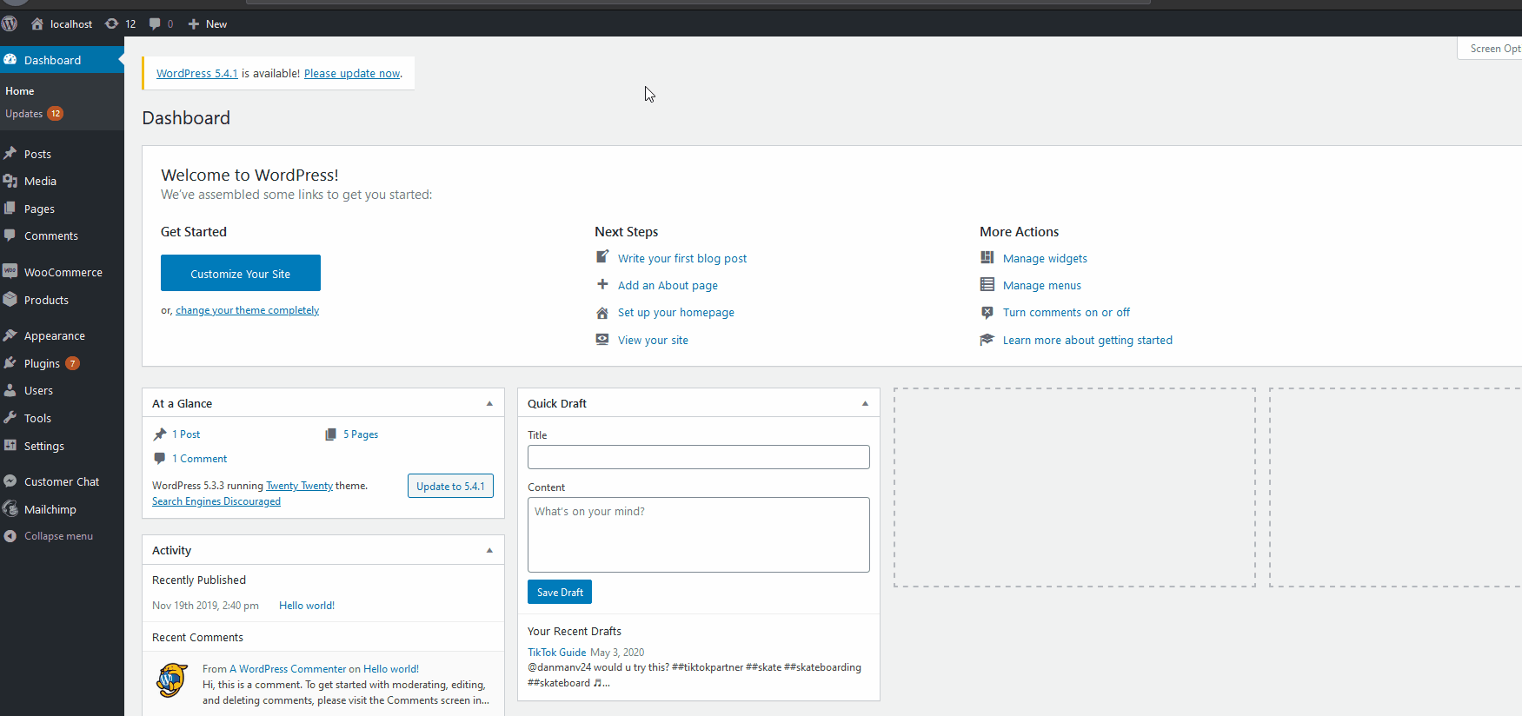Click the Plugins plug icon in sidebar

click(x=10, y=363)
